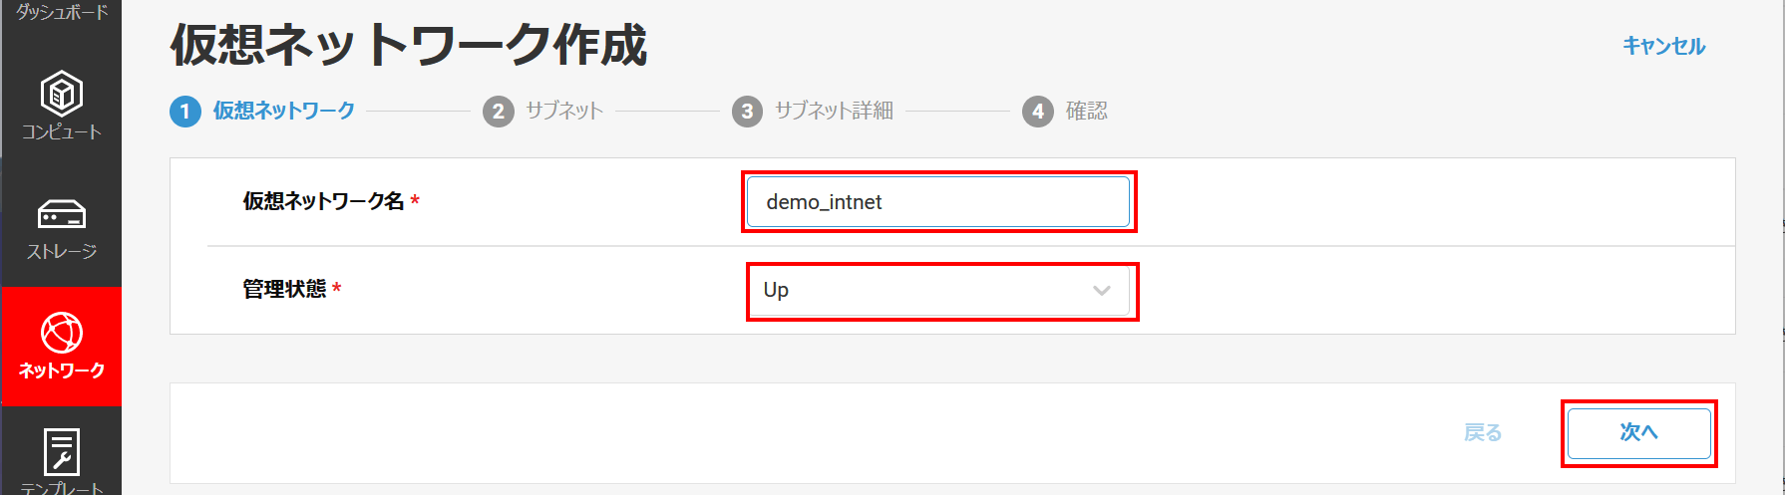Jump to the 確認 wizard step

[x=1086, y=112]
